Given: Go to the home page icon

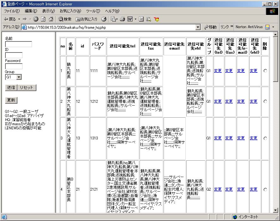Looking at the screenshot, I should (51, 19).
